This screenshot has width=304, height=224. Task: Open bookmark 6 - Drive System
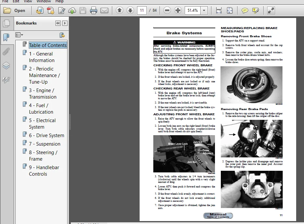47,136
